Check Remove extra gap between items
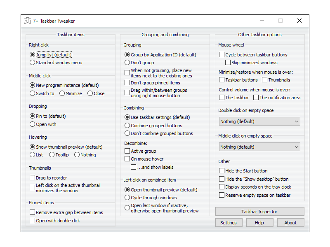 point(33,212)
